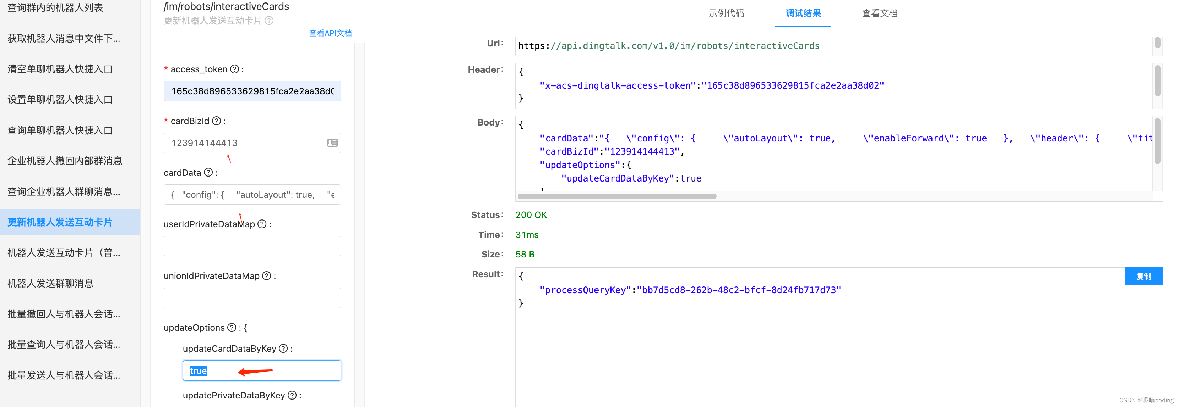Select 查询企业机器人群聊消息... in sidebar

pos(64,191)
